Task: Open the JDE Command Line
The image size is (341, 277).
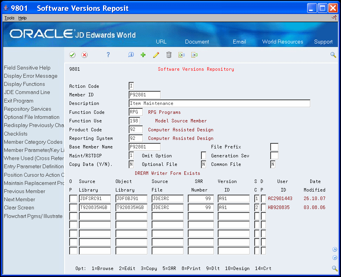Action: click(x=27, y=92)
